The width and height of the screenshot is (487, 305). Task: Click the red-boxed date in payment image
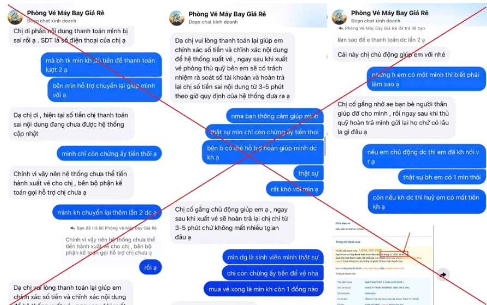click(x=394, y=254)
